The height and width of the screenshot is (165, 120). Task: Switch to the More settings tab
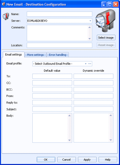[35, 55]
